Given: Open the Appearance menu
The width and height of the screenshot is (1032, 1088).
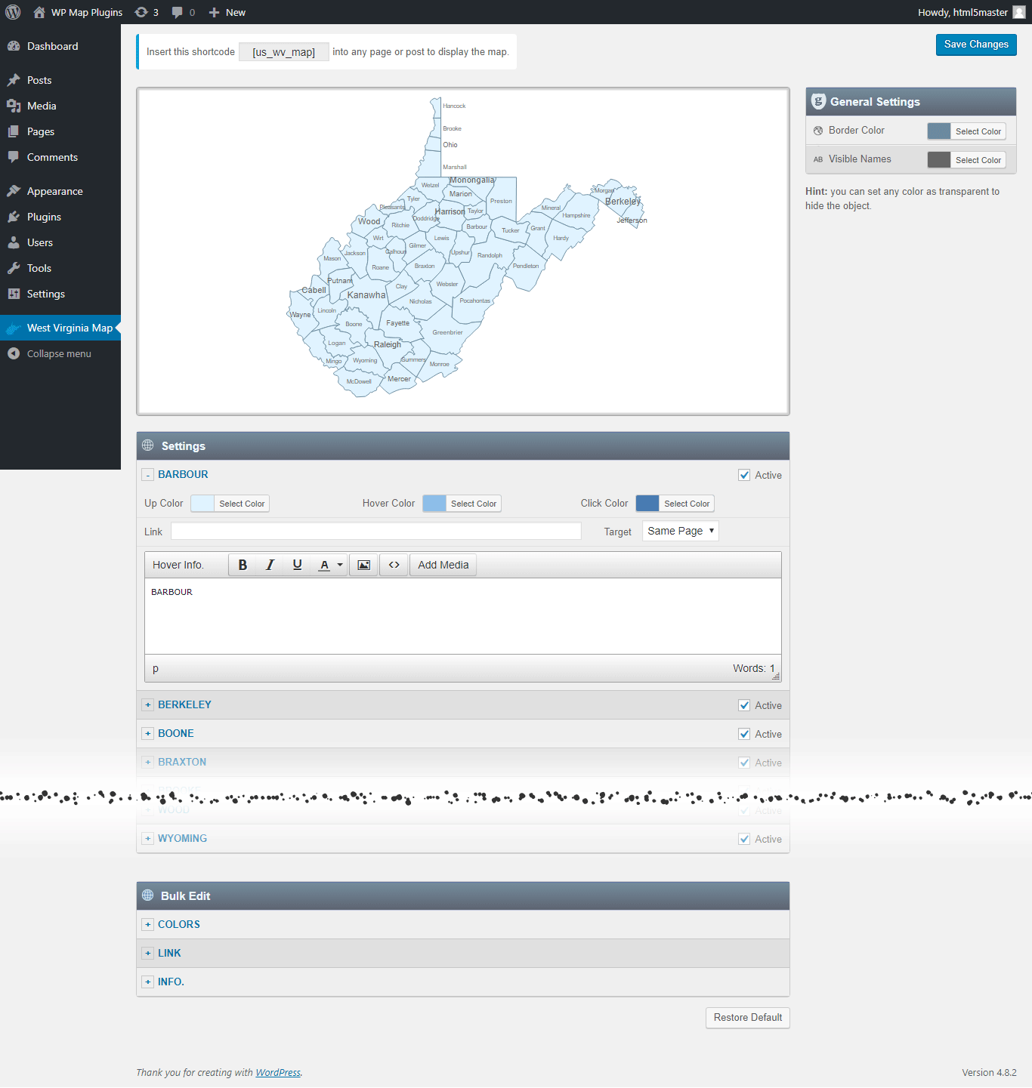Looking at the screenshot, I should point(60,191).
